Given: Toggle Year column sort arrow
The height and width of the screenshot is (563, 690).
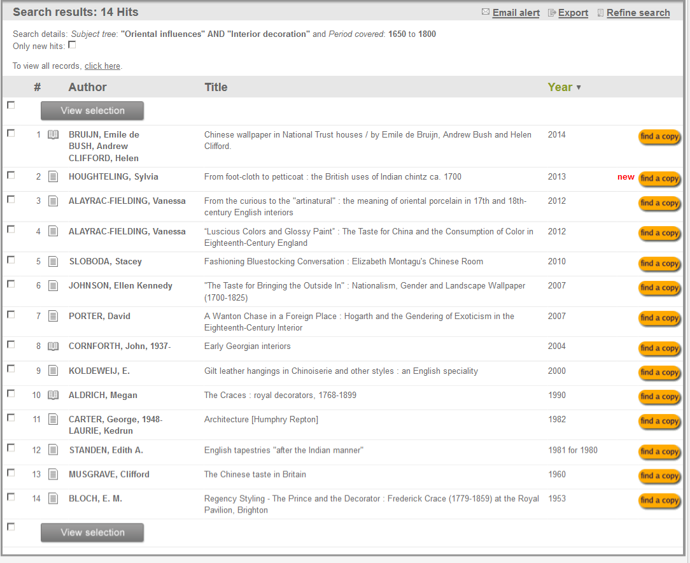Looking at the screenshot, I should click(579, 88).
